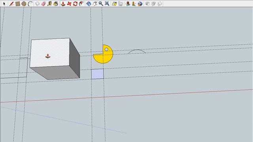The width and height of the screenshot is (253, 142).
Task: Click the grayed Get Models icon
Action: (x=147, y=4)
